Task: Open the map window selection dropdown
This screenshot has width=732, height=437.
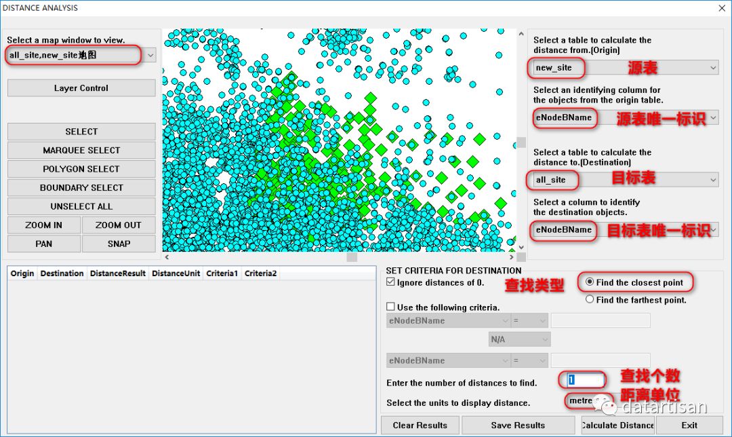Action: (81, 55)
